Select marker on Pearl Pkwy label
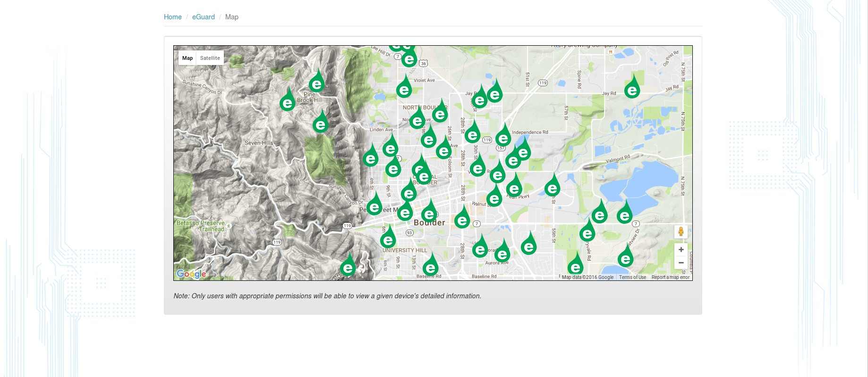This screenshot has height=377, width=868. pos(514,186)
